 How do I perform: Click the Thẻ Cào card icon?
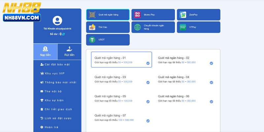(92, 27)
